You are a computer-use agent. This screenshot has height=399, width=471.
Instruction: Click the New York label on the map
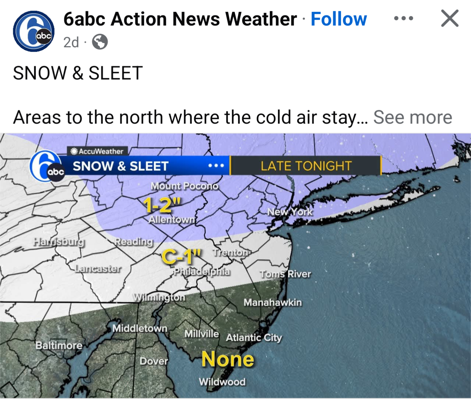coord(290,212)
